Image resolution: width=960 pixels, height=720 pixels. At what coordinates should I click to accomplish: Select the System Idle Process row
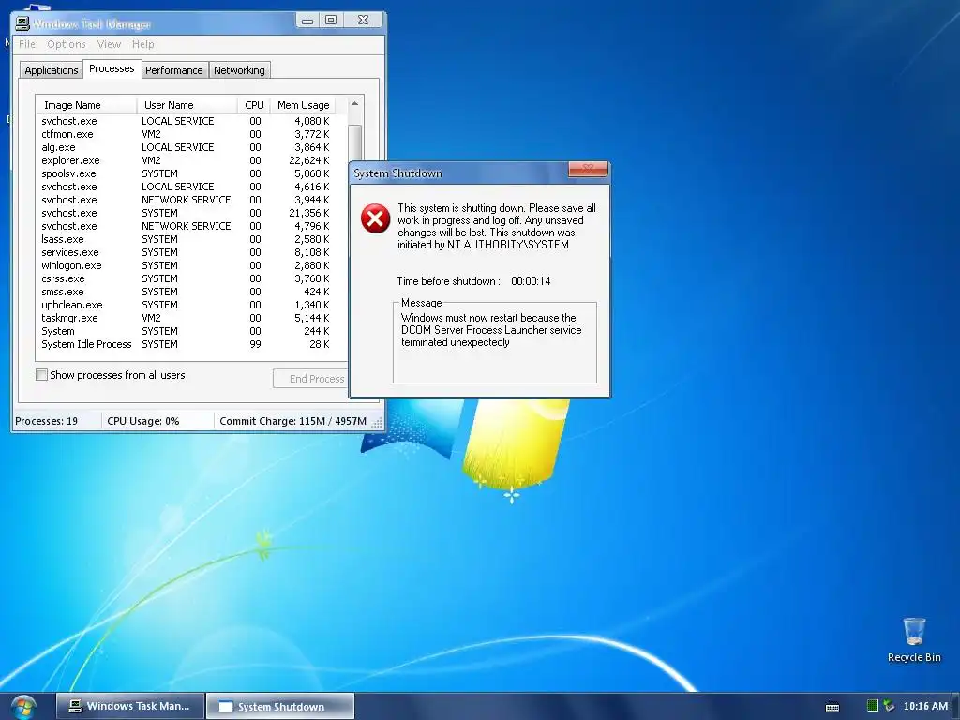[x=186, y=344]
